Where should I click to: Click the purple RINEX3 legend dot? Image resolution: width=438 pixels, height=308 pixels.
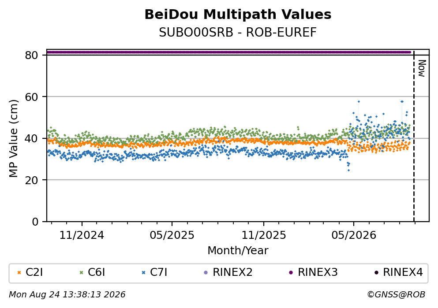[291, 273]
